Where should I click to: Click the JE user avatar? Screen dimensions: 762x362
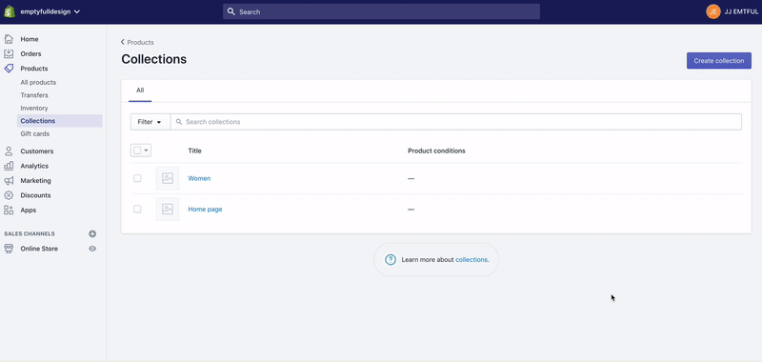click(x=712, y=11)
